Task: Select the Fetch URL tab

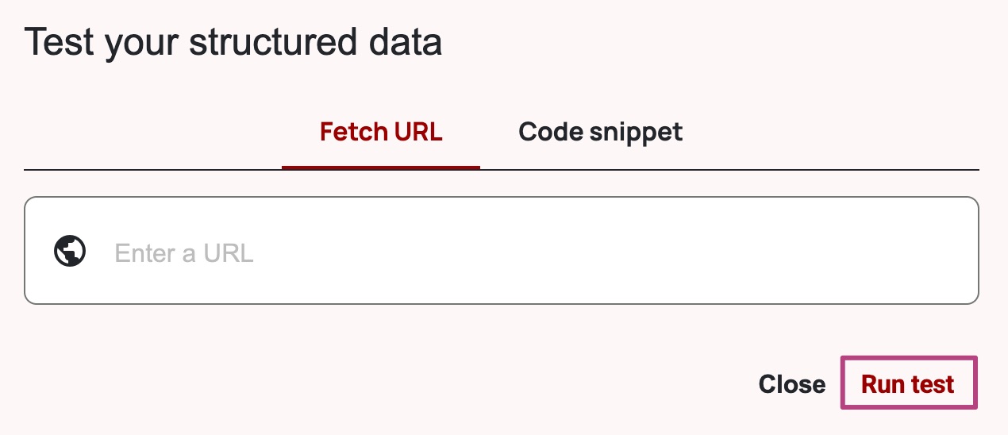Action: pyautogui.click(x=381, y=132)
